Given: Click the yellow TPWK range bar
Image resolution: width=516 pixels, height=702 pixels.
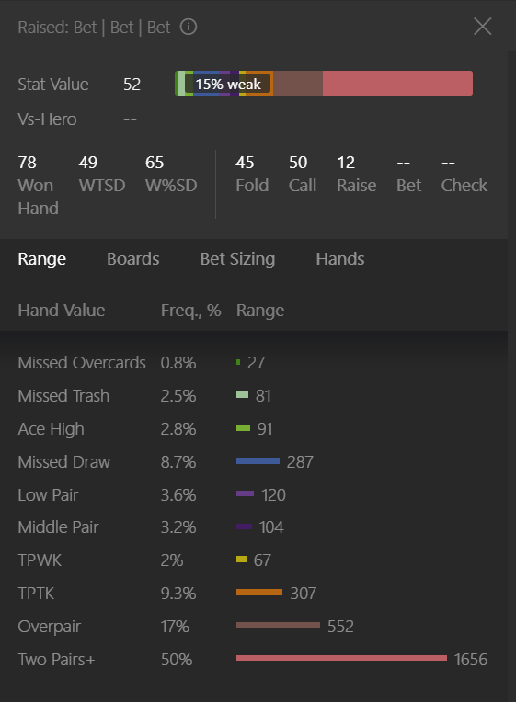Looking at the screenshot, I should 241,560.
